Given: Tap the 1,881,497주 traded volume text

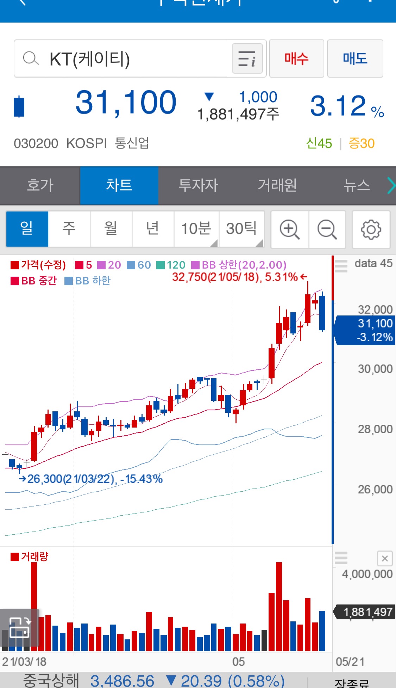Looking at the screenshot, I should click(x=238, y=114).
